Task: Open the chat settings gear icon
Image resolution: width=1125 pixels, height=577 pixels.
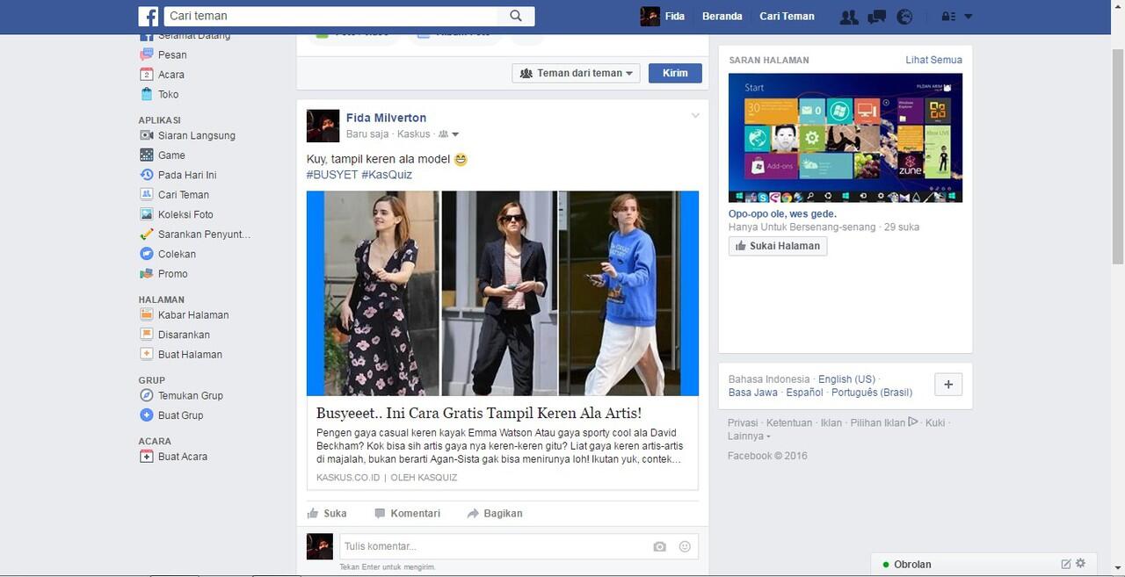Action: point(1081,564)
